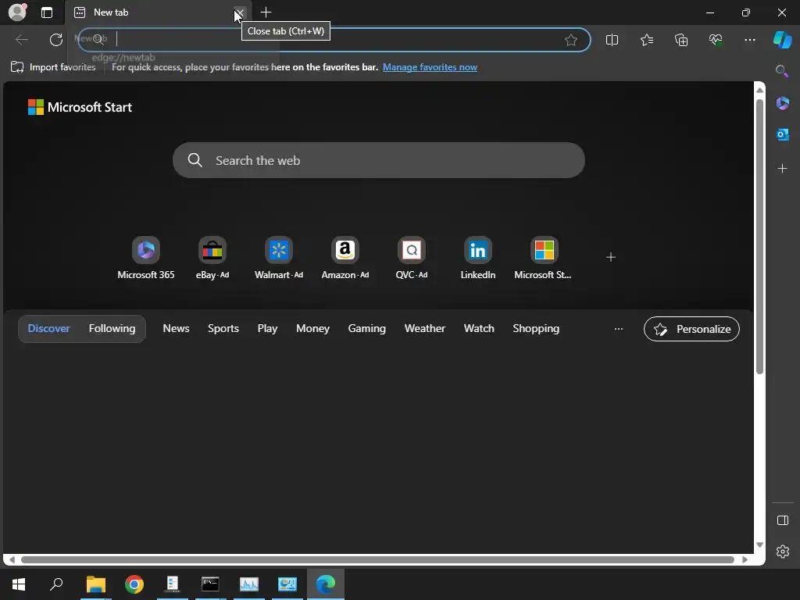This screenshot has width=800, height=600.
Task: Open the News feed tab
Action: (176, 329)
